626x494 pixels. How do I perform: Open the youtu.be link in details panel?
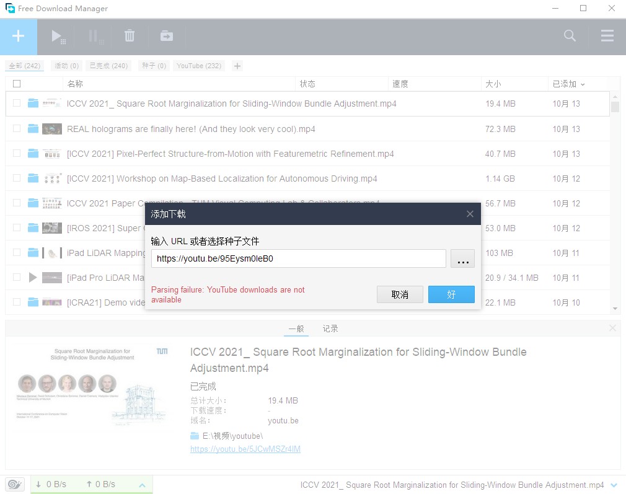coord(245,449)
